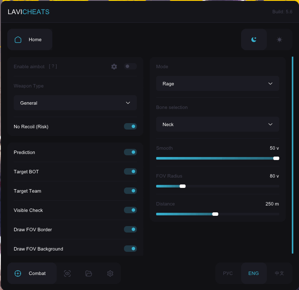The width and height of the screenshot is (299, 290).
Task: Click the Draw FOV Background label
Action: [38, 249]
